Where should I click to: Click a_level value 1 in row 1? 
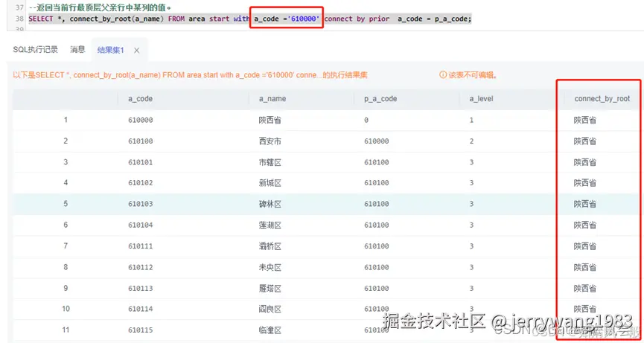471,121
